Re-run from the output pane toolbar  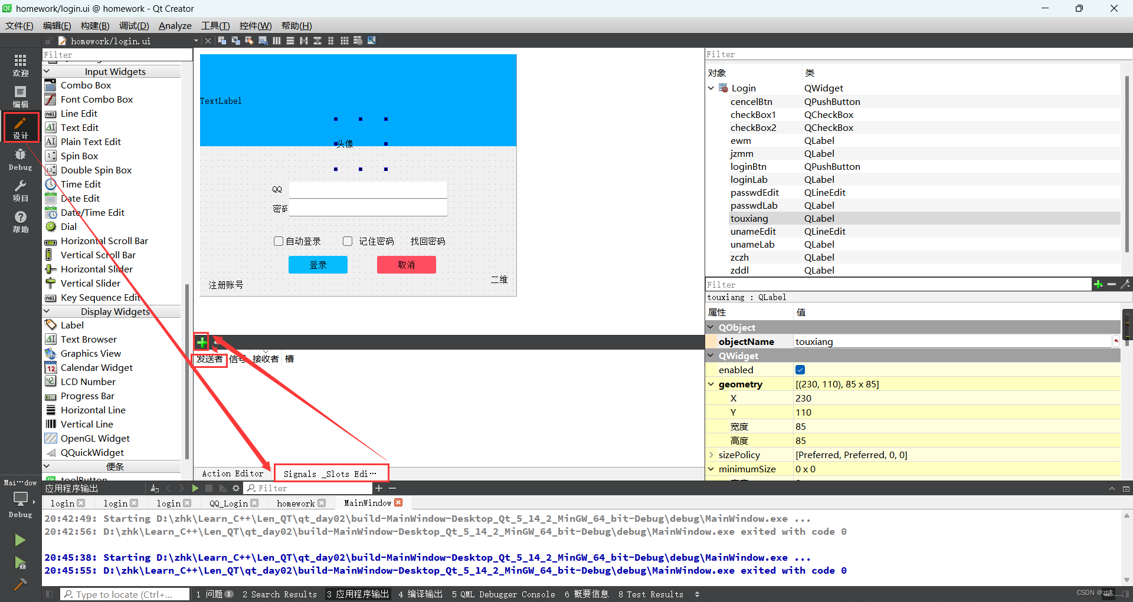195,488
